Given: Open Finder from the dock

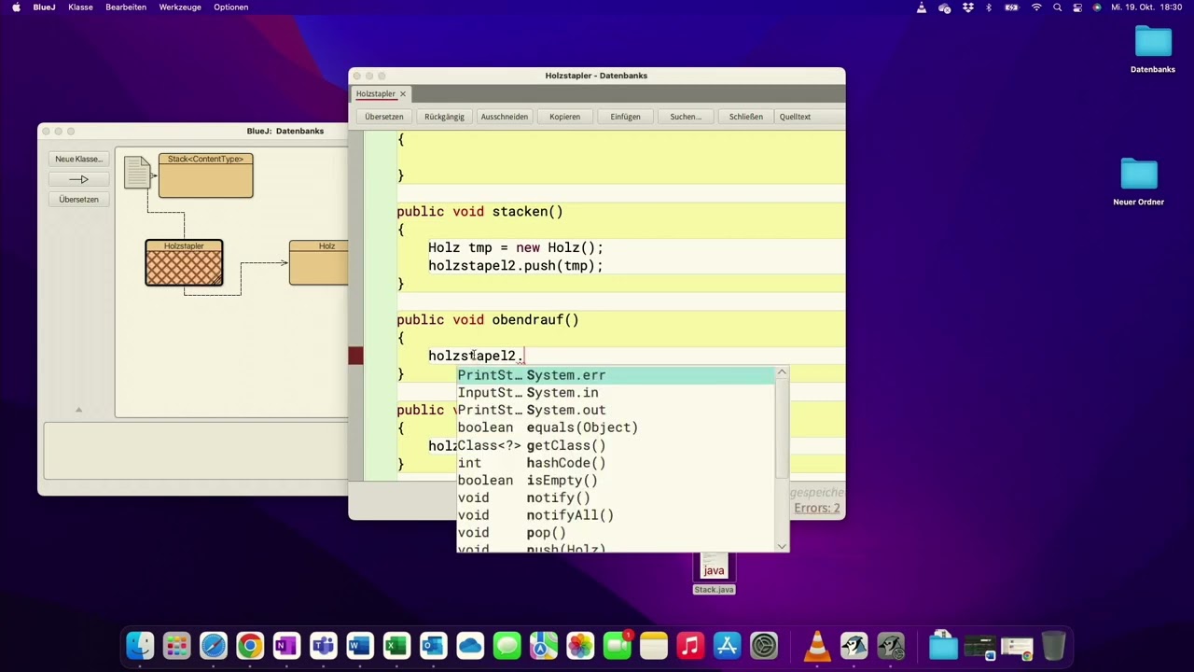Looking at the screenshot, I should coord(140,645).
